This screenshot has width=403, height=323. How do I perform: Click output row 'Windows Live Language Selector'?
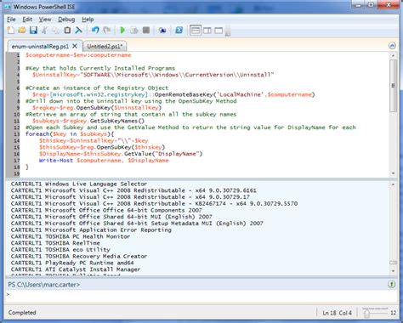coord(79,184)
